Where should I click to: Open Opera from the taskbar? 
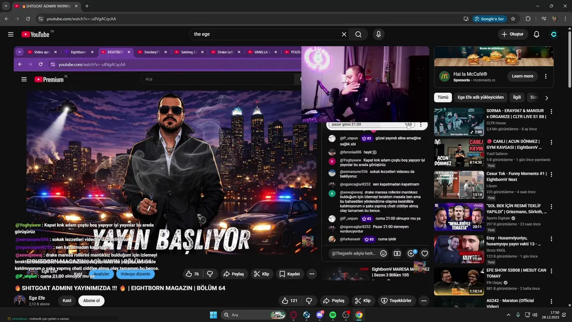point(294,315)
